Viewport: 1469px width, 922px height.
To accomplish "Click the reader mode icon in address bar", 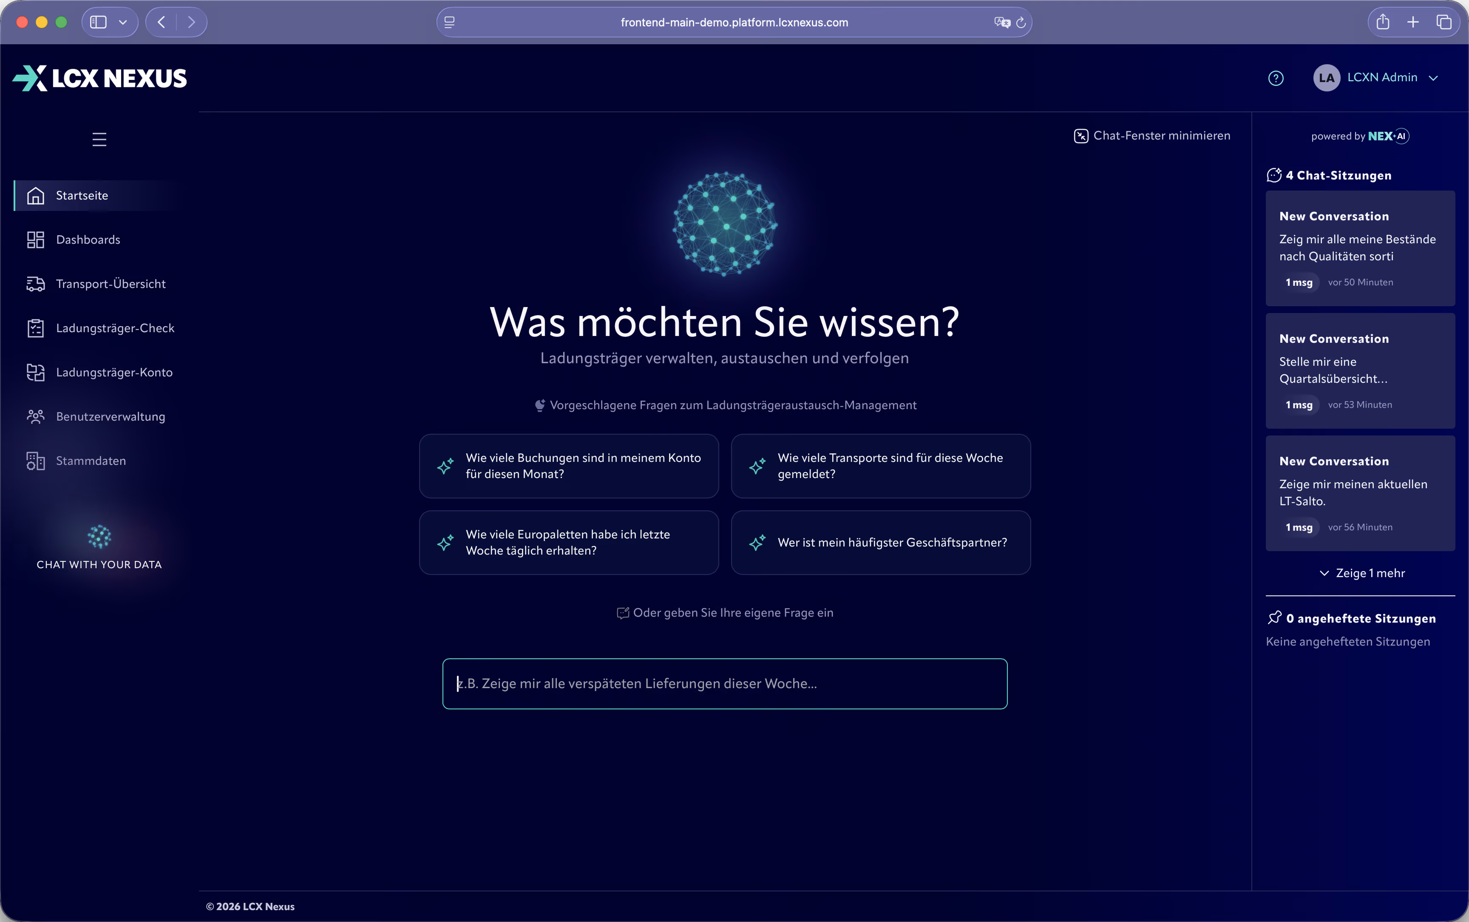I will [450, 23].
